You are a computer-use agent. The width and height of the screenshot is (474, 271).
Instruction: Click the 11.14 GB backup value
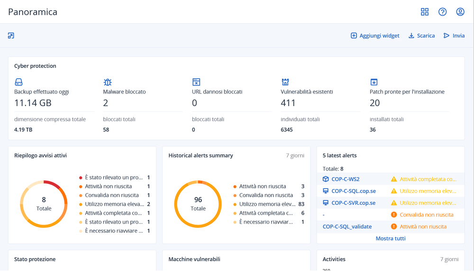coord(33,103)
